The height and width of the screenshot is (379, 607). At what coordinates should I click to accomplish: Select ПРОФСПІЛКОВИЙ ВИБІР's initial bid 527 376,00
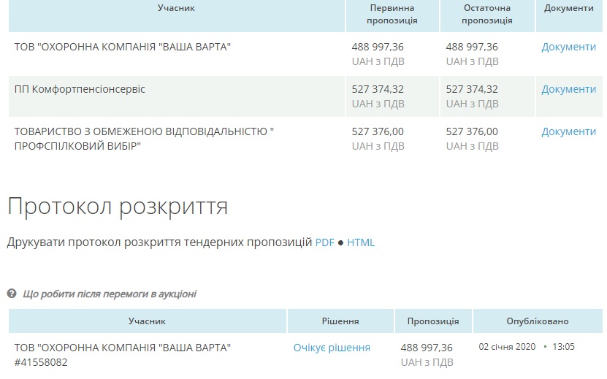click(x=378, y=131)
